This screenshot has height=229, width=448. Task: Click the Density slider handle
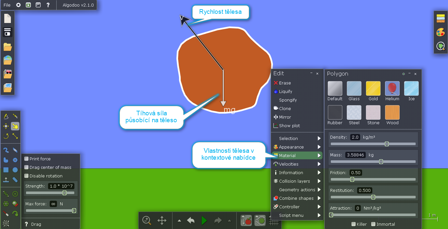[387, 144]
